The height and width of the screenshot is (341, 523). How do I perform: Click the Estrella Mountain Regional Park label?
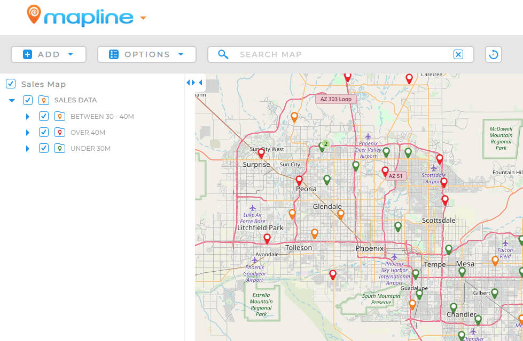261,304
